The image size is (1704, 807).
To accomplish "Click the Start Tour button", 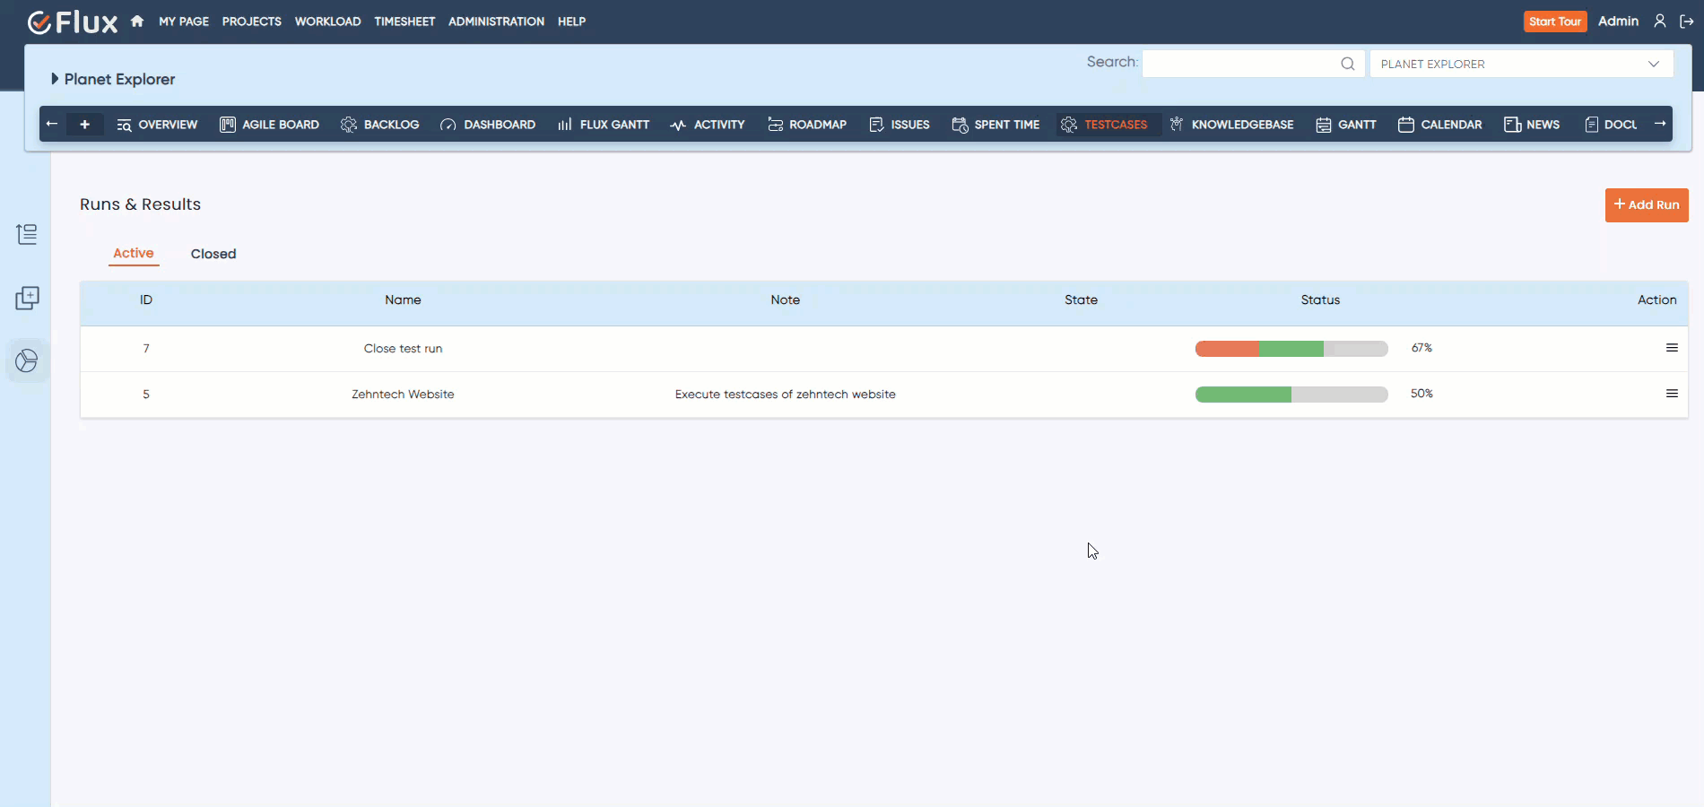I will tap(1554, 22).
